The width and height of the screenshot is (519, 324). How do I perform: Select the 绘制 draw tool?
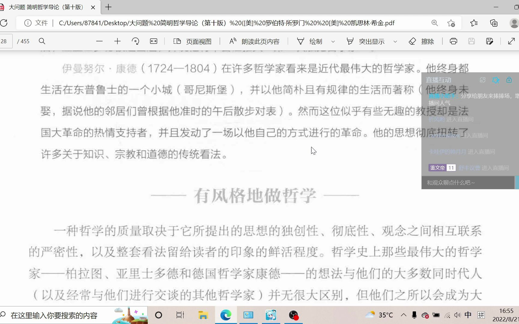[309, 41]
